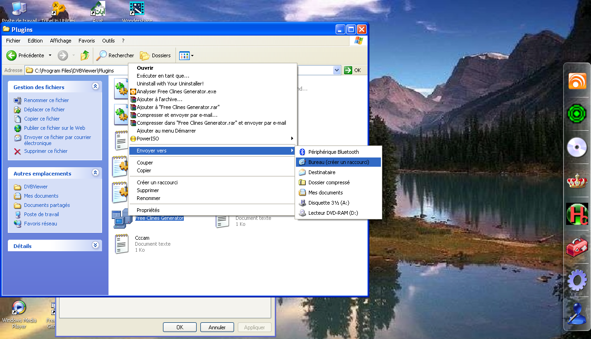591x339 pixels.
Task: Collapse the Gestion des fichiers panel
Action: click(95, 86)
